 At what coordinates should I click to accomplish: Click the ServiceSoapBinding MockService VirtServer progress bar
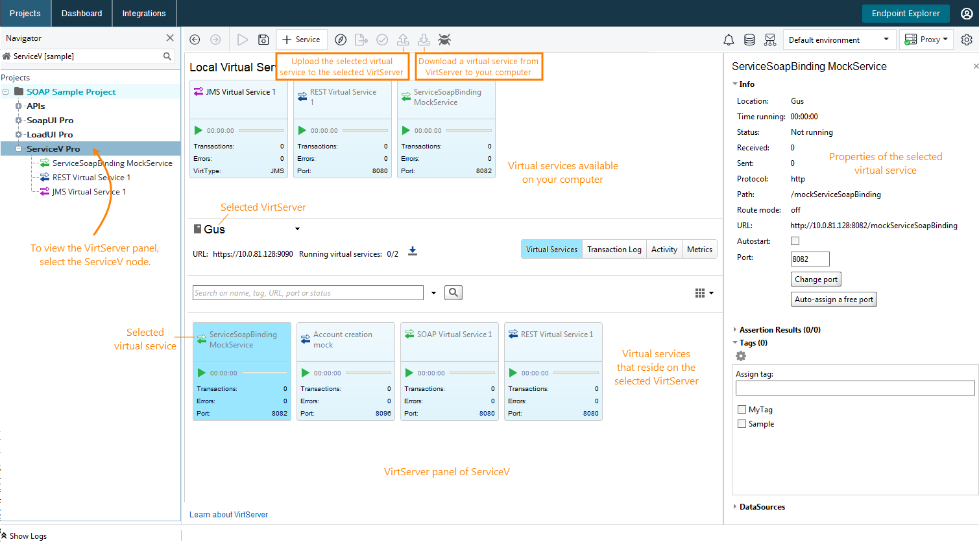[x=265, y=373]
